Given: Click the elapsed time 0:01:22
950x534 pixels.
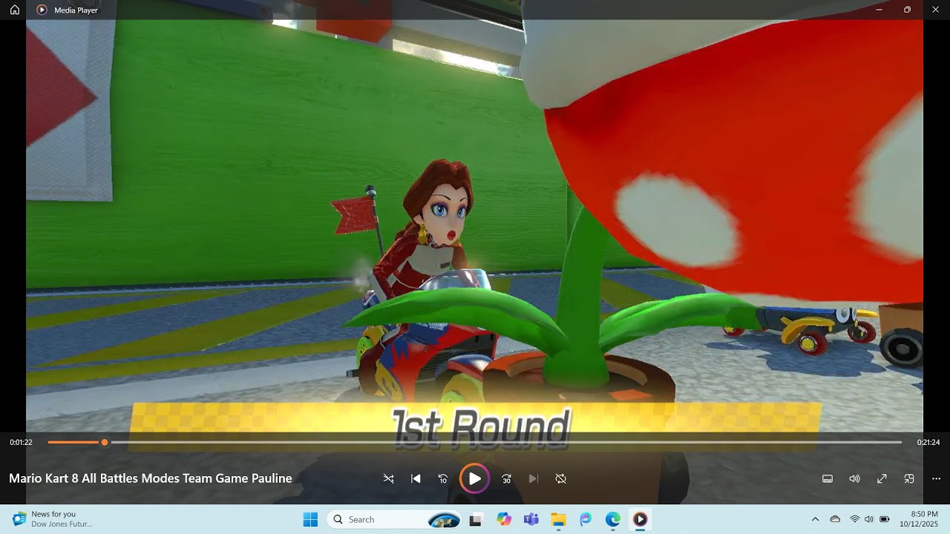Looking at the screenshot, I should tap(21, 442).
